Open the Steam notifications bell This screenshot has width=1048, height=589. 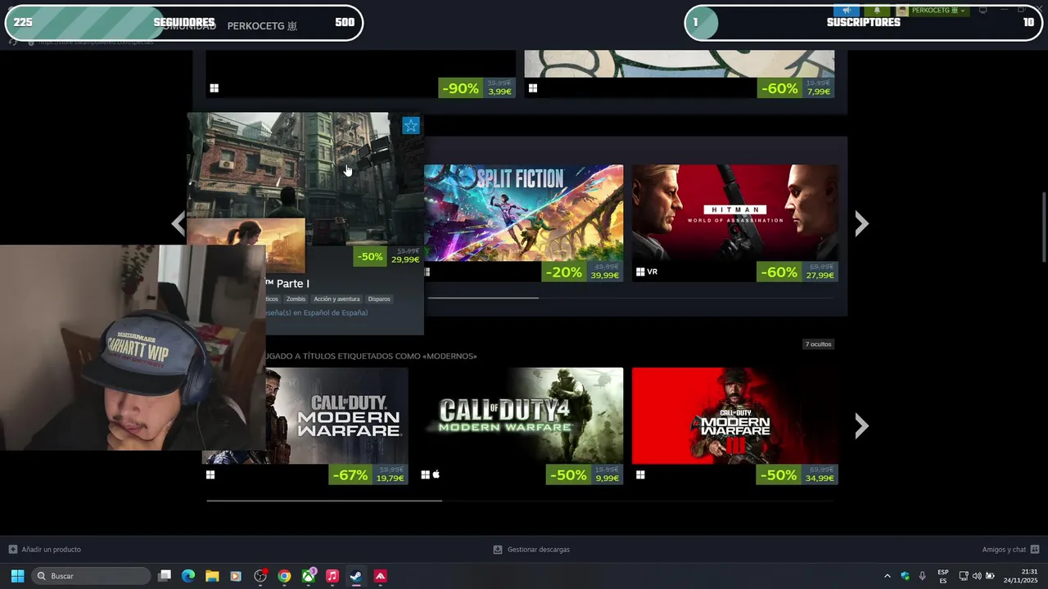click(x=877, y=11)
